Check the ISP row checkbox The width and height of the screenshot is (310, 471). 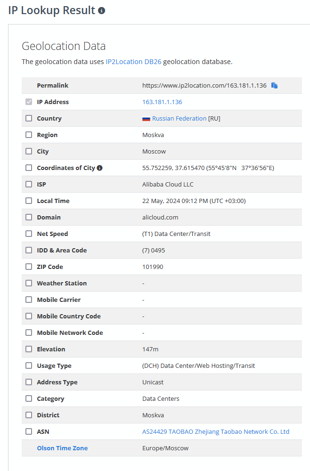pyautogui.click(x=29, y=185)
